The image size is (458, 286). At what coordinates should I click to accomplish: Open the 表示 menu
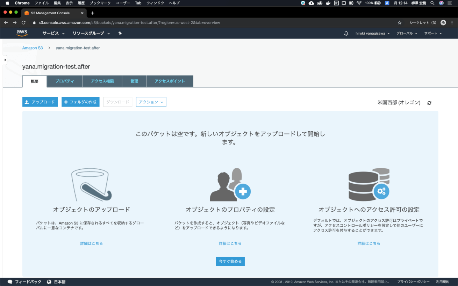coord(69,3)
